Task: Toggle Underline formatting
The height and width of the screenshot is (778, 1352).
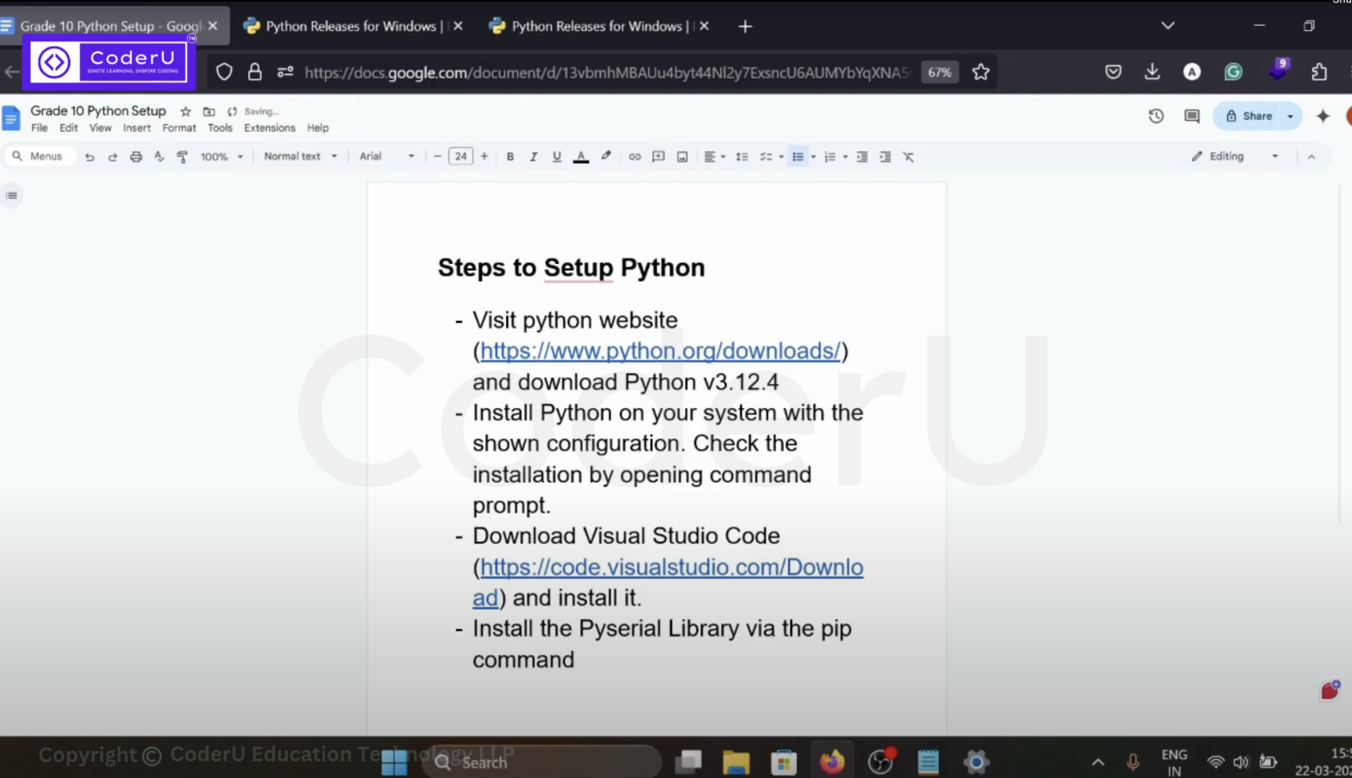Action: [x=557, y=157]
